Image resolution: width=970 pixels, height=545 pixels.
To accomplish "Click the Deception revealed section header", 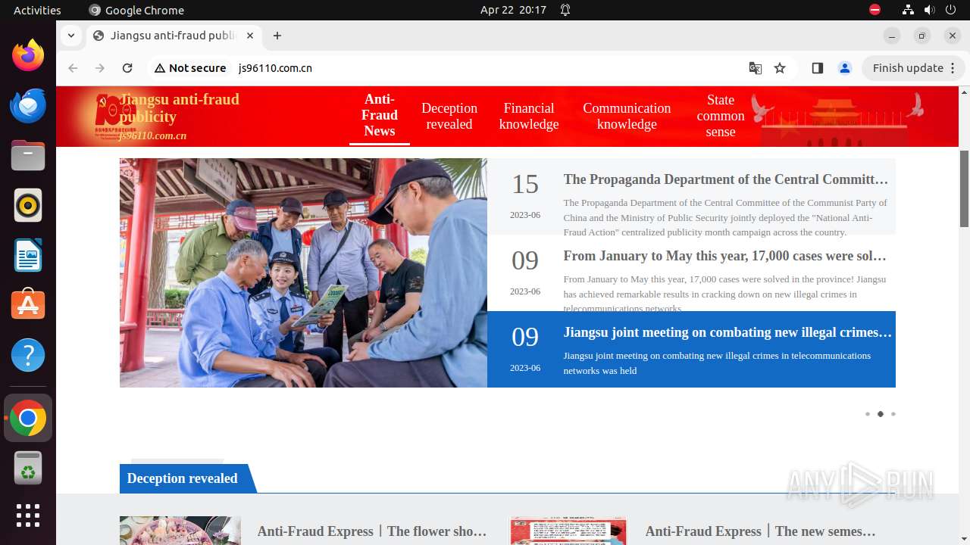I will (183, 478).
